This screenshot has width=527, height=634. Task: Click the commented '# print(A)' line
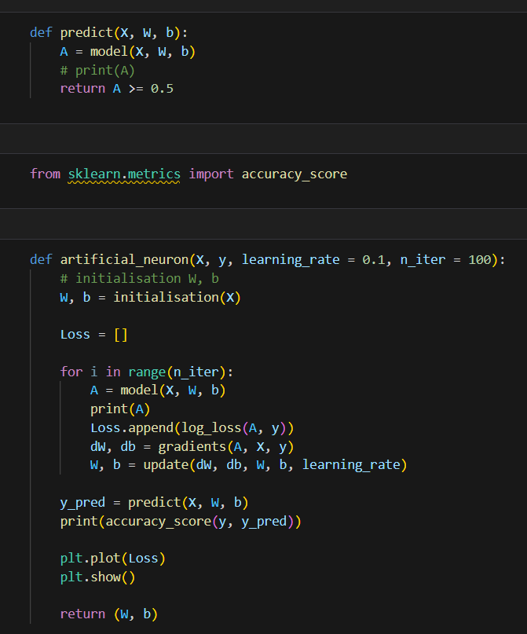pyautogui.click(x=97, y=71)
